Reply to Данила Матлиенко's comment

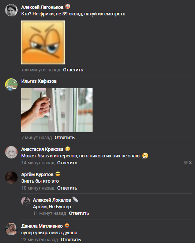tap(71, 240)
